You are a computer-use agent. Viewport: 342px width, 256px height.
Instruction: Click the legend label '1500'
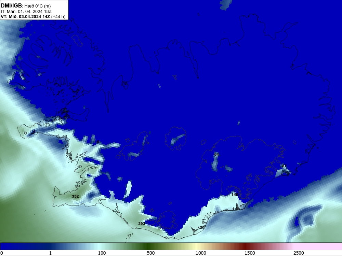point(250,253)
